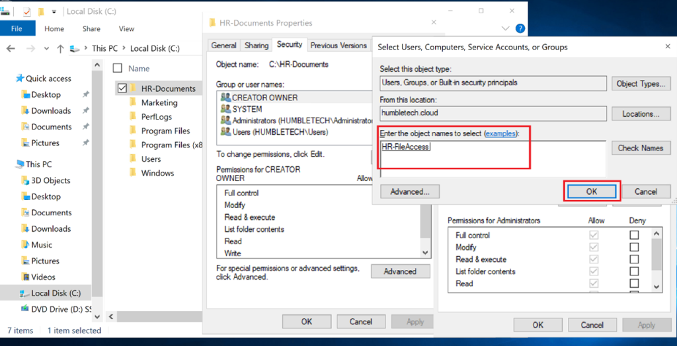This screenshot has width=677, height=346.
Task: Select the CREATOR OWNER group icon
Action: 225,98
